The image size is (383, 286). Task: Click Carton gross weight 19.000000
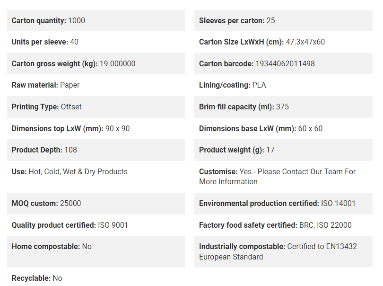click(96, 63)
